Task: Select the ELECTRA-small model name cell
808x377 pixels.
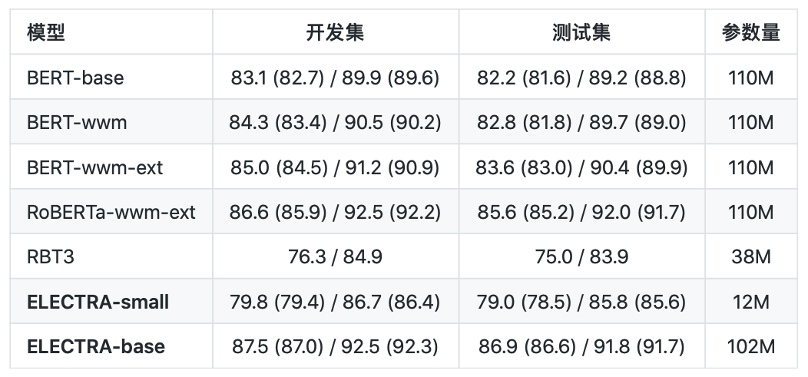Action: point(98,302)
